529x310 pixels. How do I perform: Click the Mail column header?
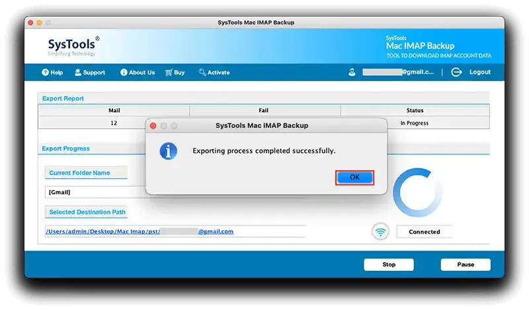[x=114, y=110]
